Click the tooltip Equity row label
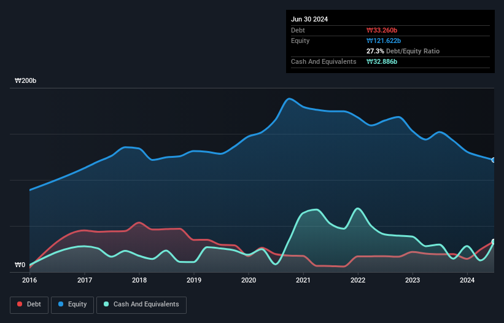Image resolution: width=504 pixels, height=323 pixels. tap(300, 41)
